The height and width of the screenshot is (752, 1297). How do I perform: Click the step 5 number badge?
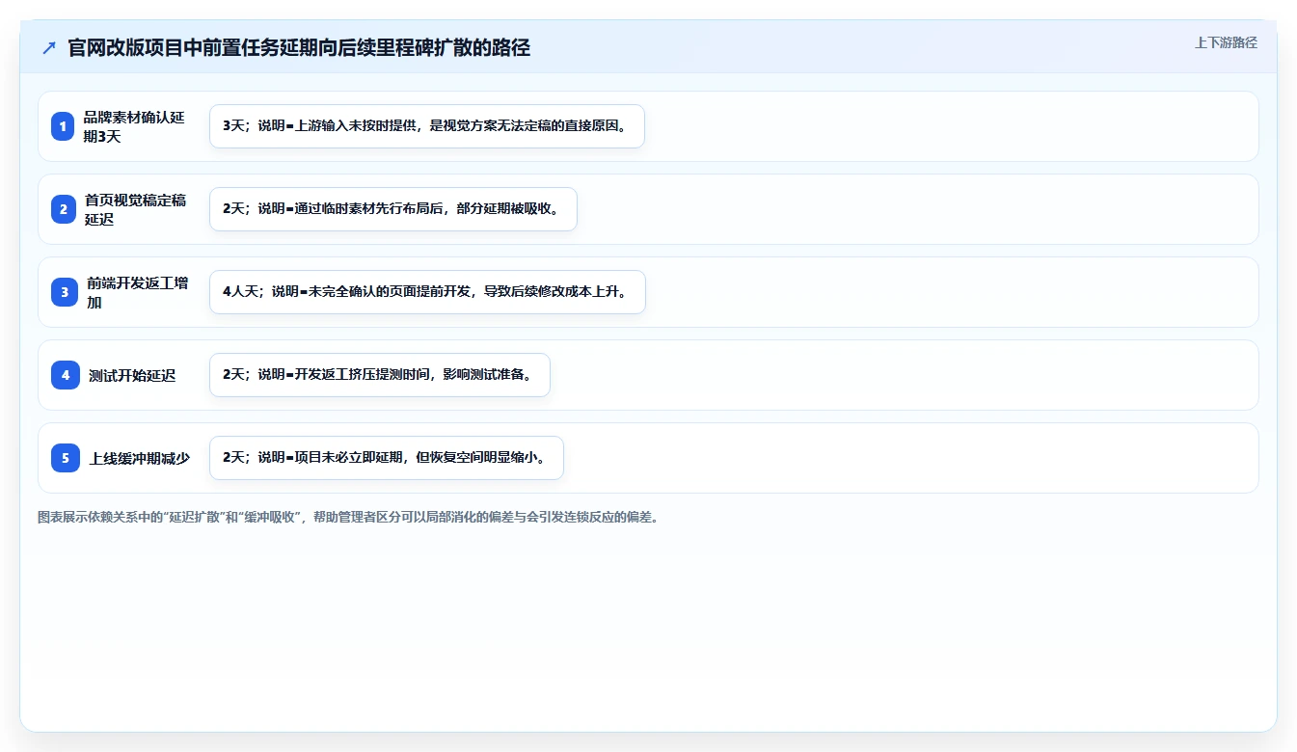coord(66,458)
